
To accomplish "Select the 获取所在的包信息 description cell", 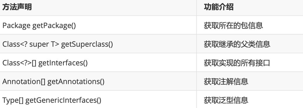I will click(x=250, y=25).
